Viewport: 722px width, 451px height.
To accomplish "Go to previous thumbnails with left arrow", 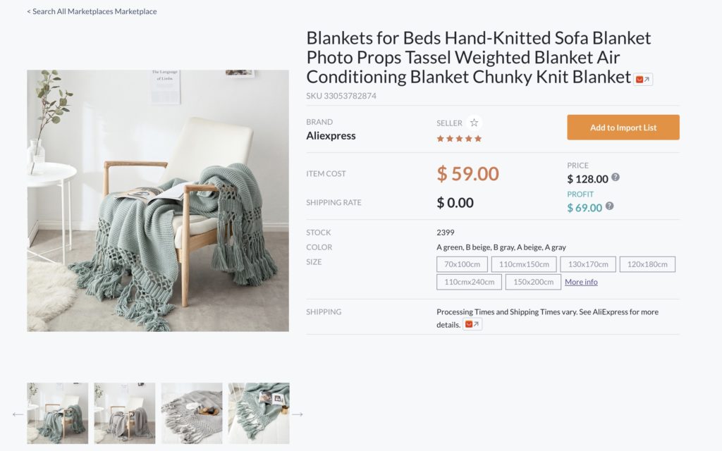I will pos(18,414).
